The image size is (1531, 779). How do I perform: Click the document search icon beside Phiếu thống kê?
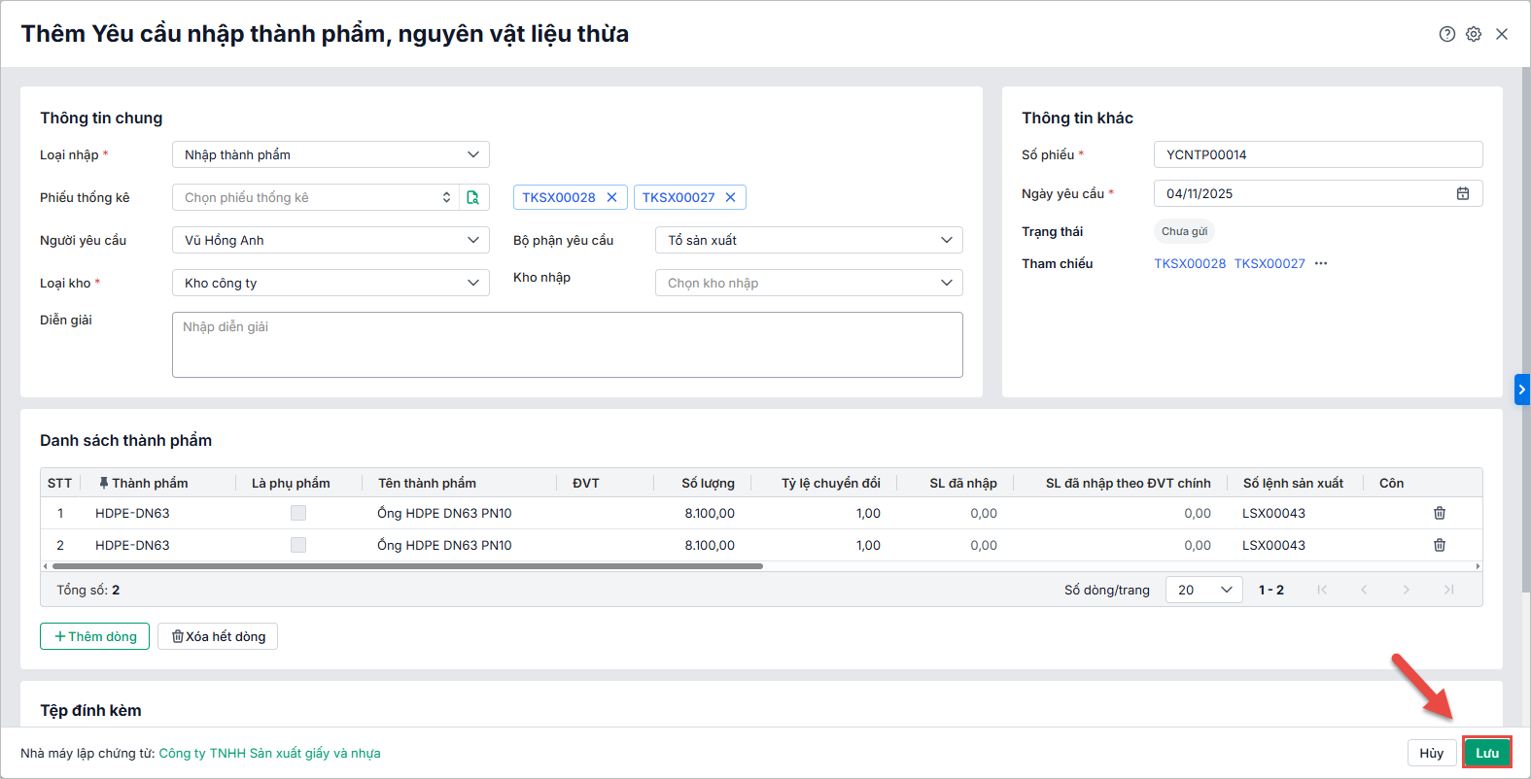point(472,197)
